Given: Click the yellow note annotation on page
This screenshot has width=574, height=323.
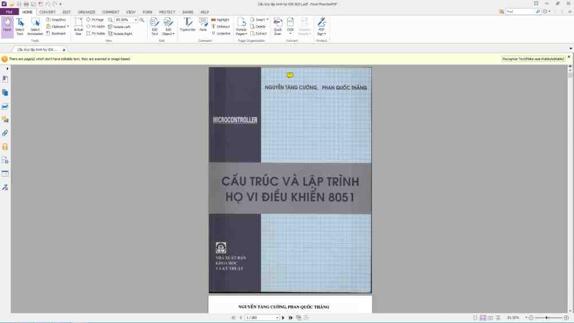Looking at the screenshot, I should click(x=290, y=75).
